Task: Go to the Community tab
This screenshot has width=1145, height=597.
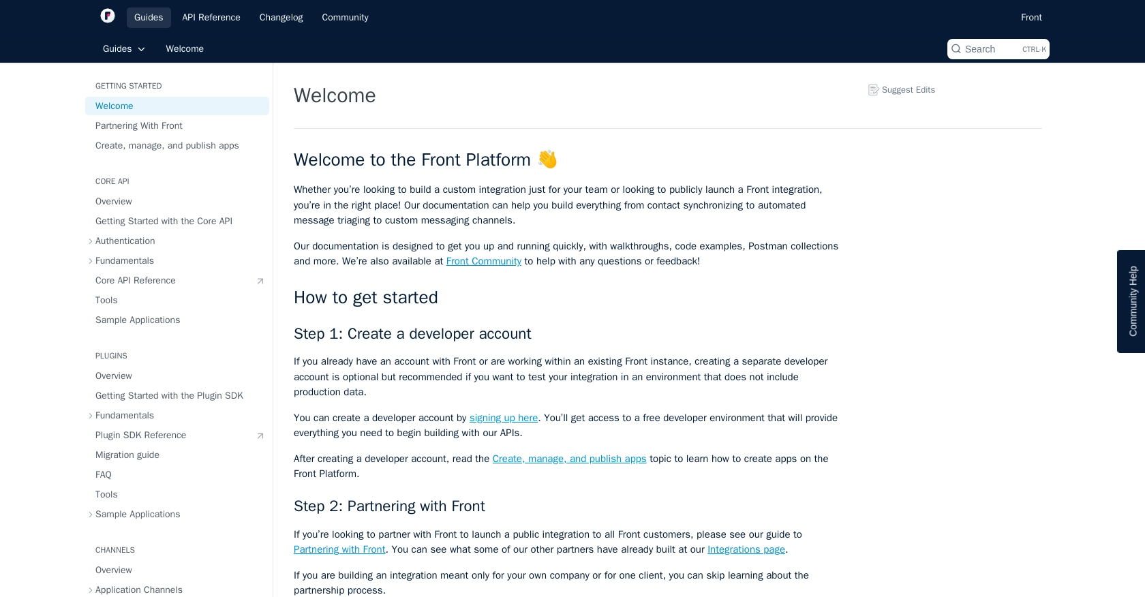Action: pyautogui.click(x=345, y=18)
